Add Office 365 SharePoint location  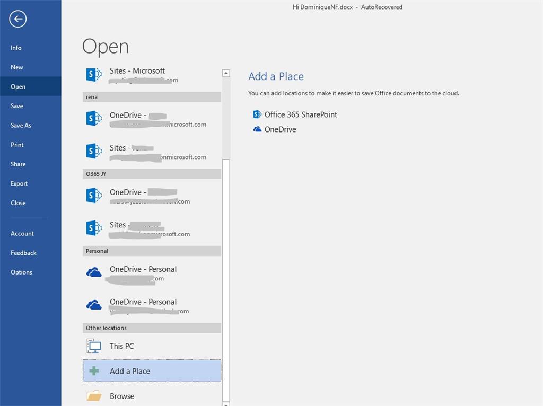(x=295, y=114)
